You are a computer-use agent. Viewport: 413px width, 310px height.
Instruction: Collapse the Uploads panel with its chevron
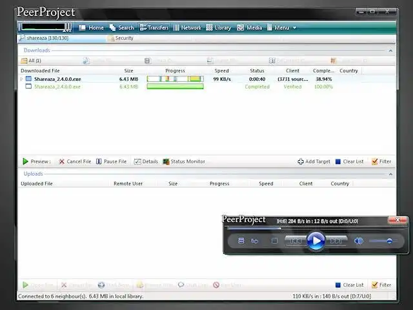(390, 174)
